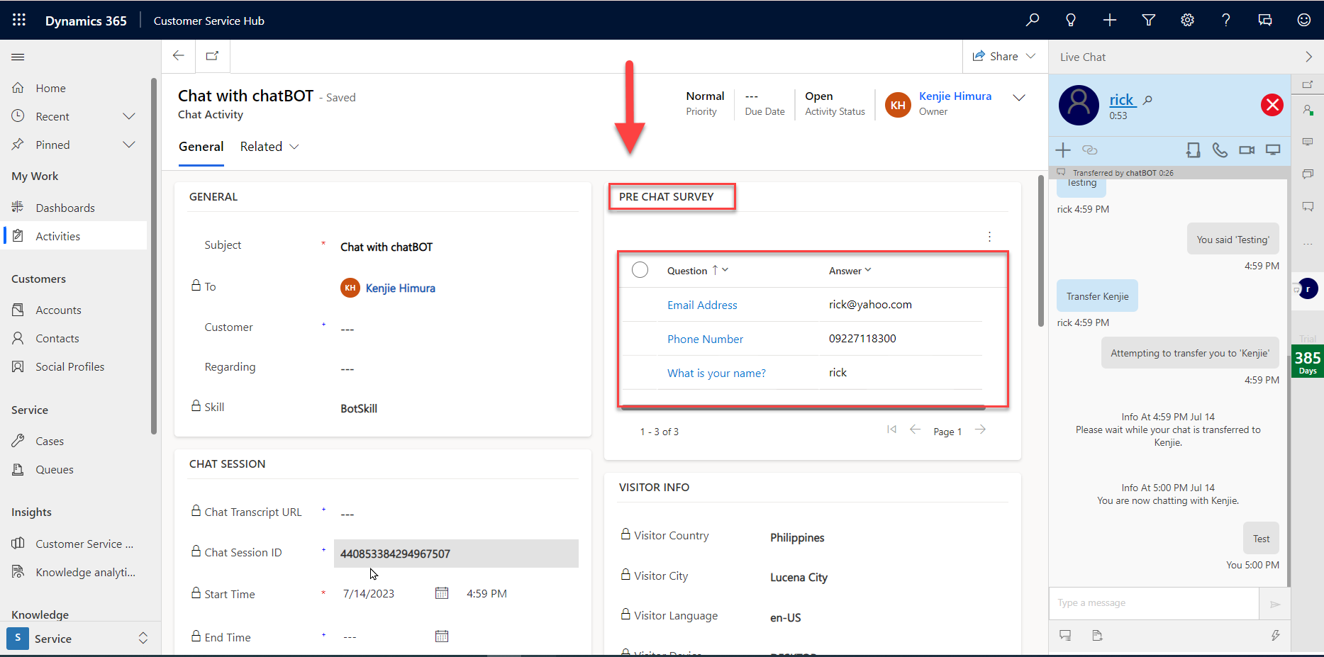Open the chat panel icon in top bar
This screenshot has width=1324, height=657.
click(1265, 20)
